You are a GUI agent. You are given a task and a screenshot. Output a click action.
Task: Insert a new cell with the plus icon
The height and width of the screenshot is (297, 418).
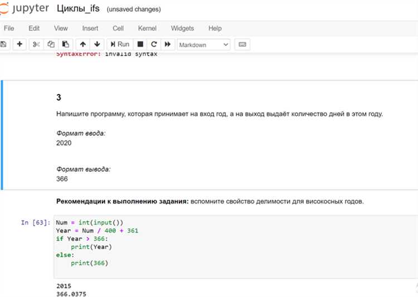(x=20, y=44)
